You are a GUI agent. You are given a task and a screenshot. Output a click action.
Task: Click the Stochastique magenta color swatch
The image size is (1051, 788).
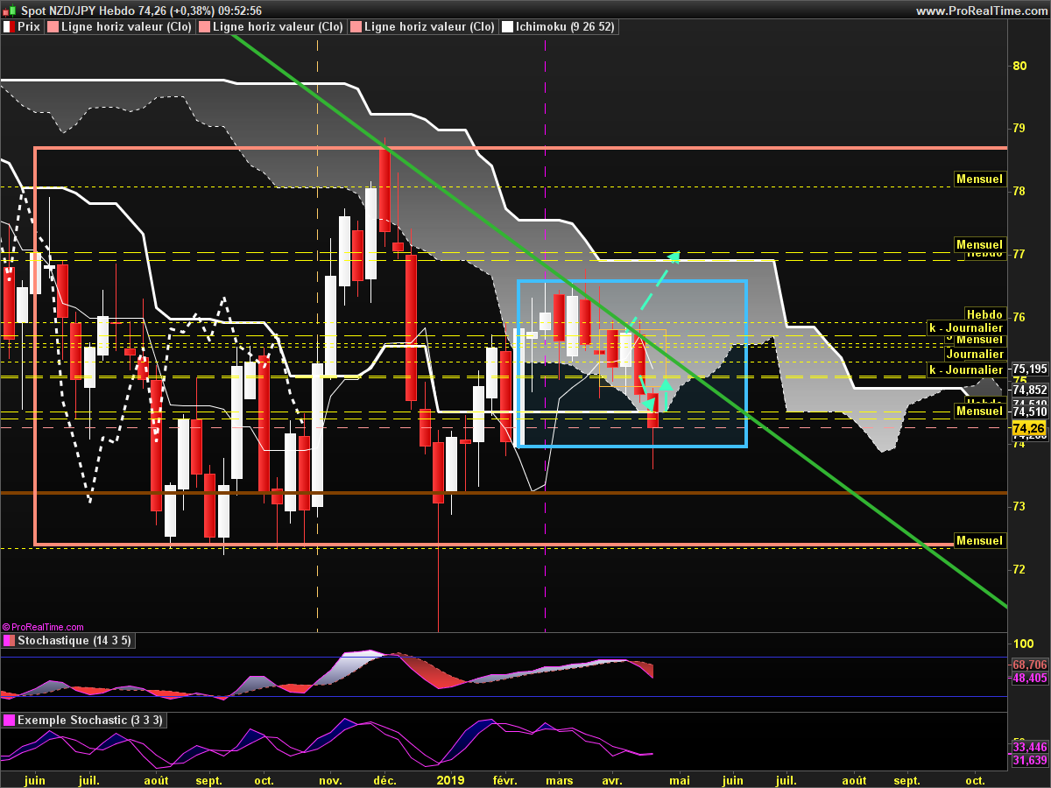tap(9, 640)
